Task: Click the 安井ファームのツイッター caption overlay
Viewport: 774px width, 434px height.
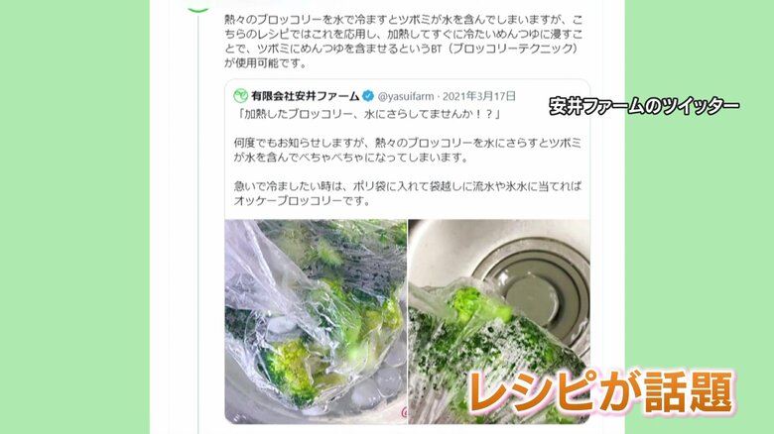Action: 644,106
